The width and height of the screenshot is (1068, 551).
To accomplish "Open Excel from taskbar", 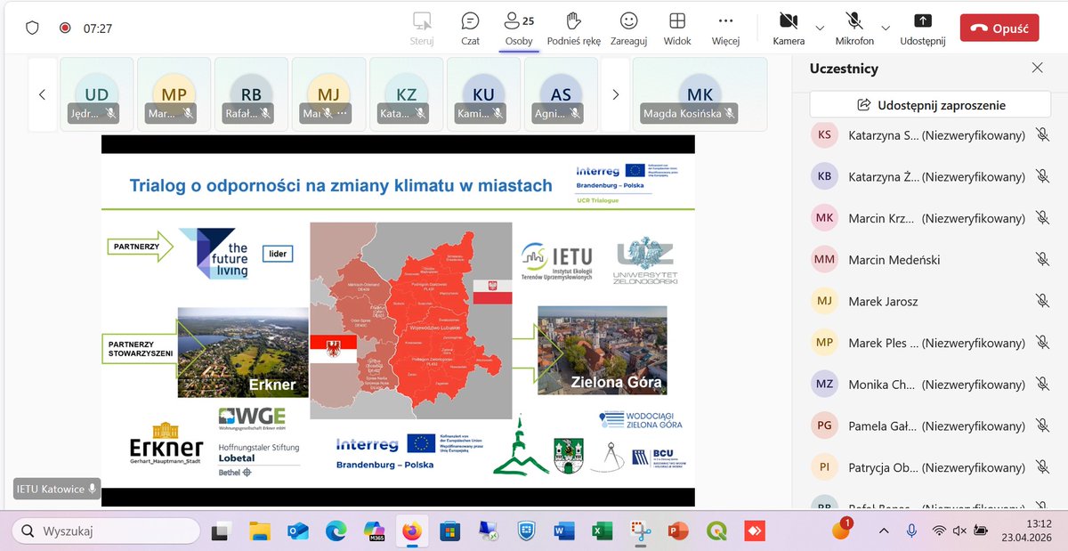I will pyautogui.click(x=602, y=531).
